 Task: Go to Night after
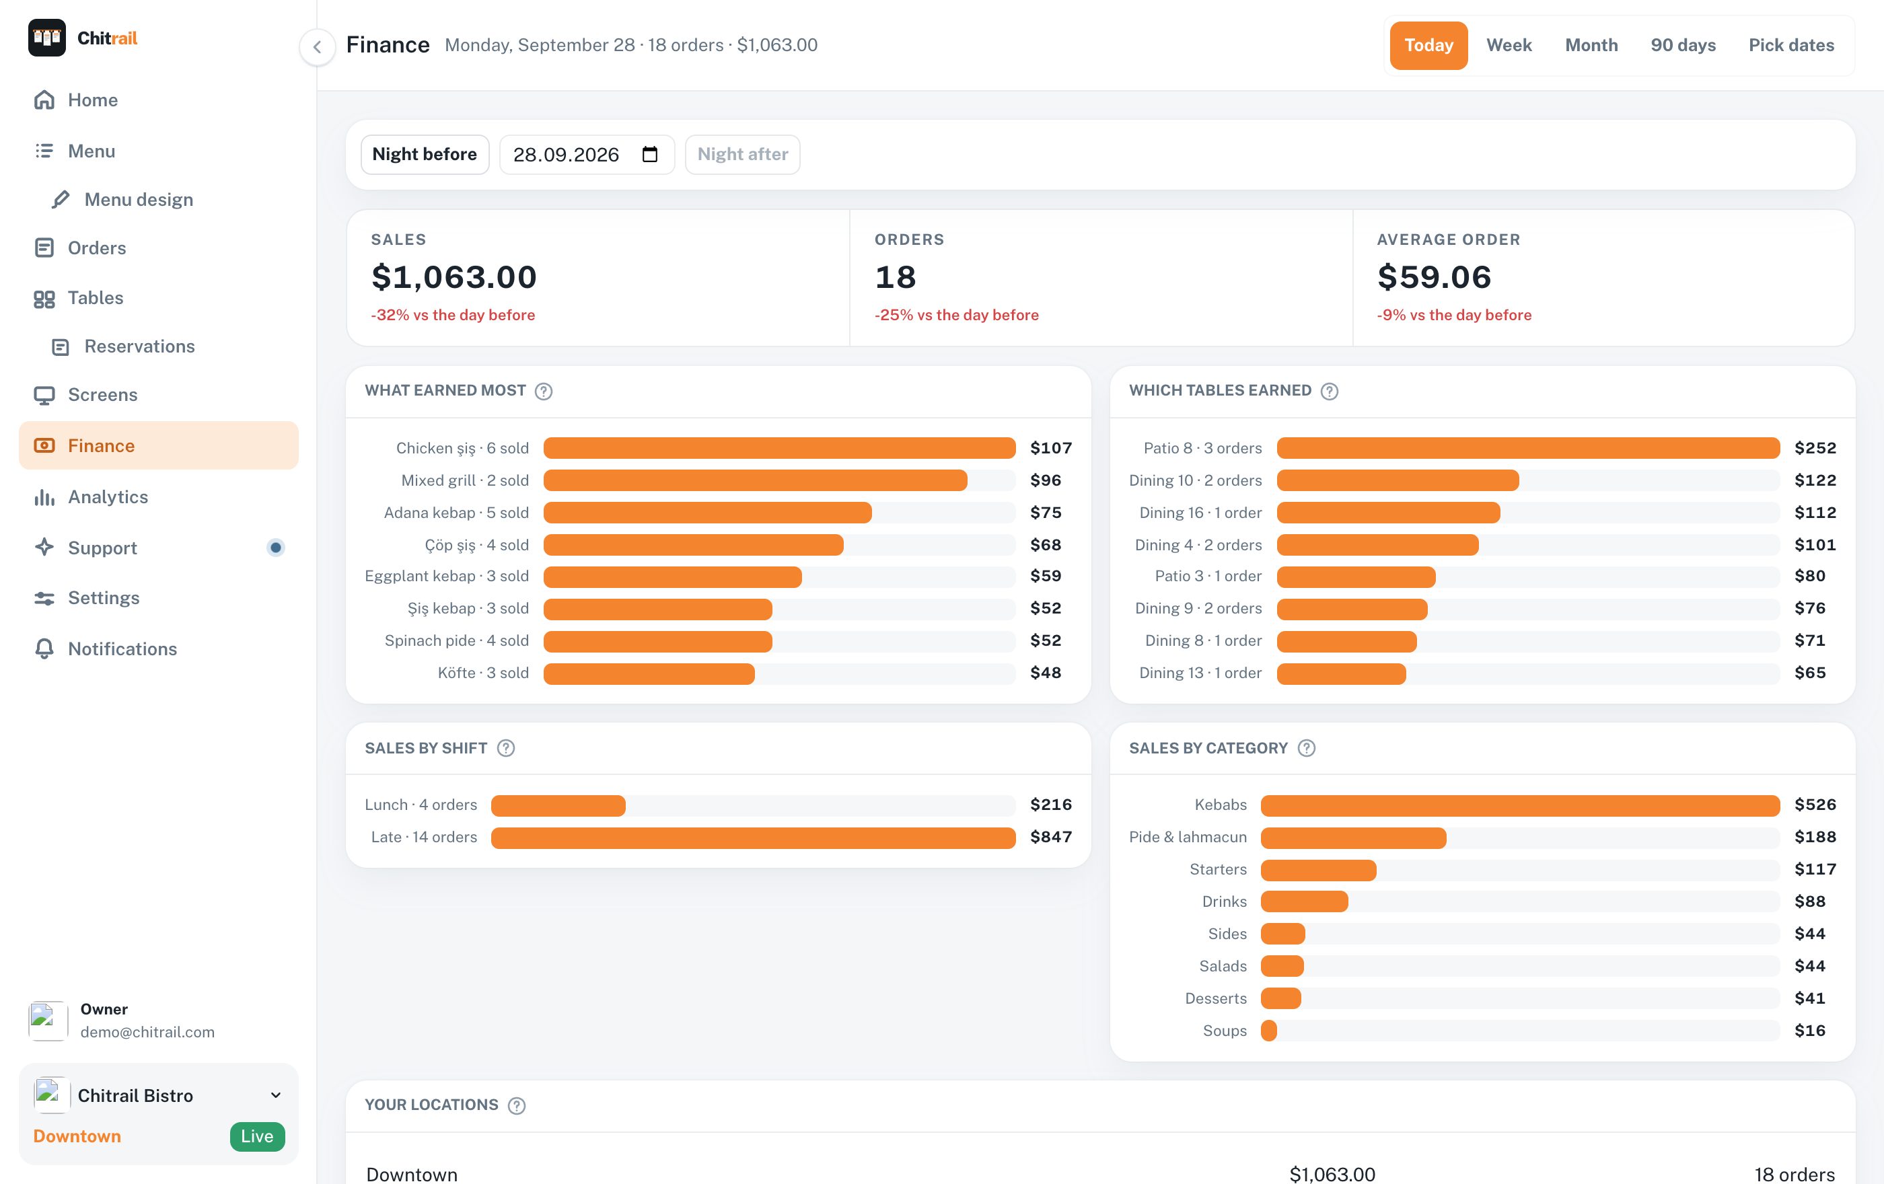[742, 154]
